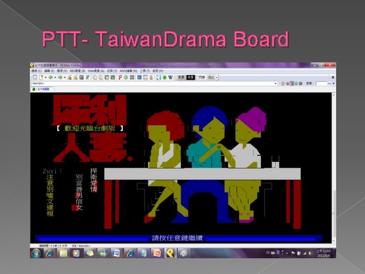Open the font settings F icon

click(x=120, y=77)
